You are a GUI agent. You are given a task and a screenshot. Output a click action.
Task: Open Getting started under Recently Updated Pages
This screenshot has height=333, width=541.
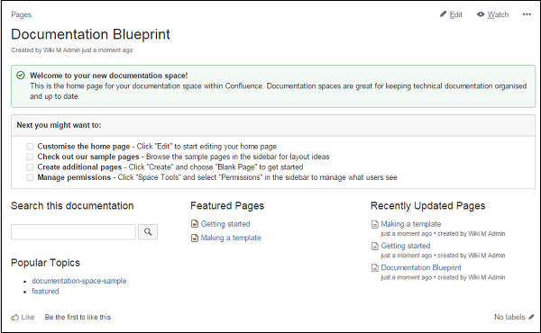pos(406,246)
